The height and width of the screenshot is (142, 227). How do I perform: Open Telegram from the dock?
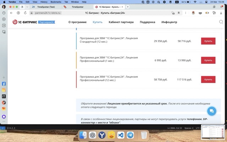tap(131, 135)
